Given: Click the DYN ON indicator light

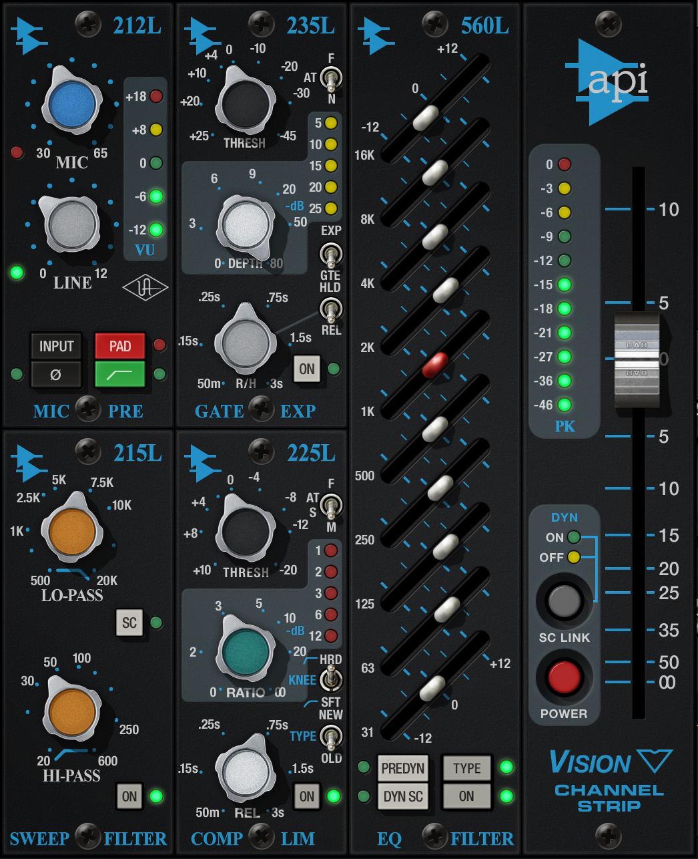Looking at the screenshot, I should (574, 537).
